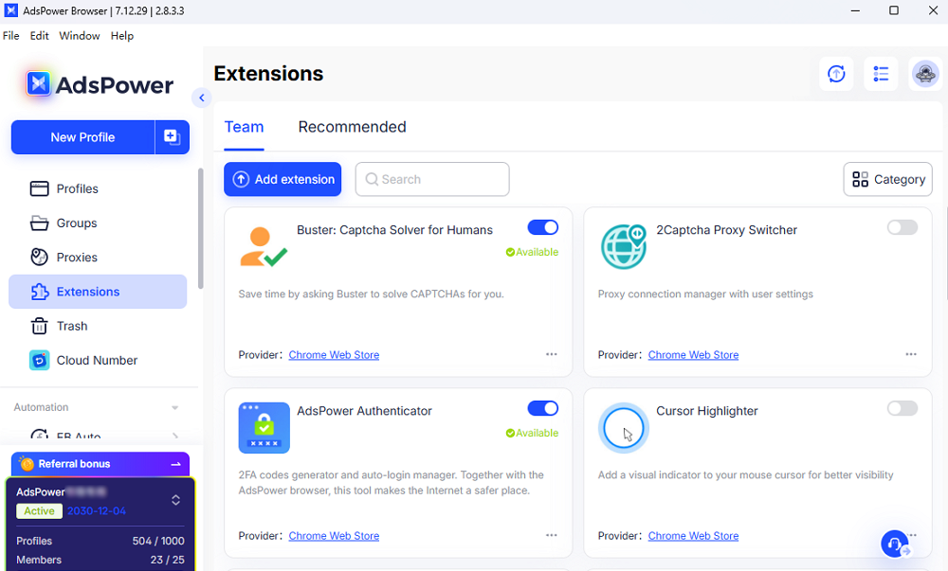Click the AdsPower Authenticator lock icon
Screen dimensions: 948x571
[264, 428]
